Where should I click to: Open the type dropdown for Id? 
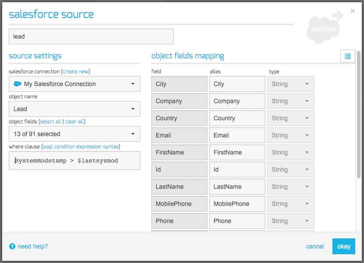click(x=291, y=169)
